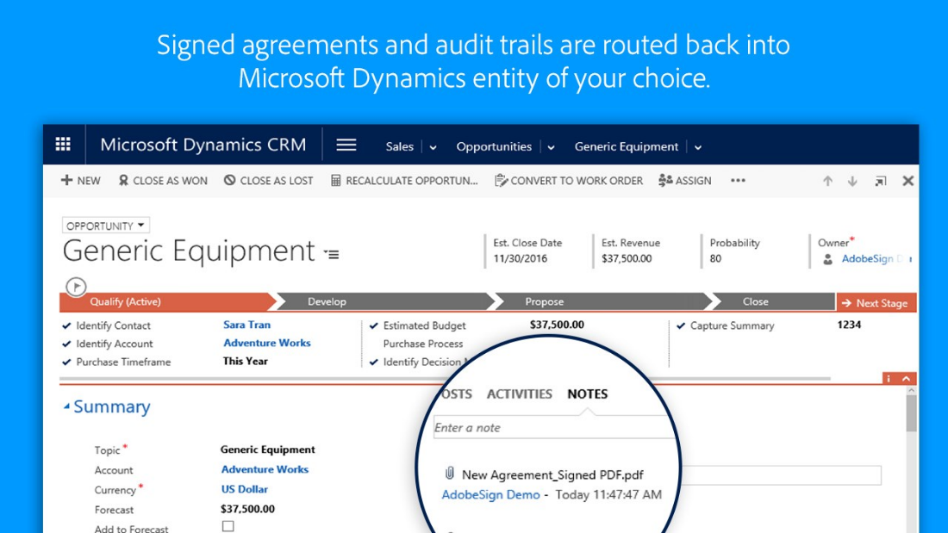Click the Identify Account step label
This screenshot has width=948, height=533.
(115, 344)
